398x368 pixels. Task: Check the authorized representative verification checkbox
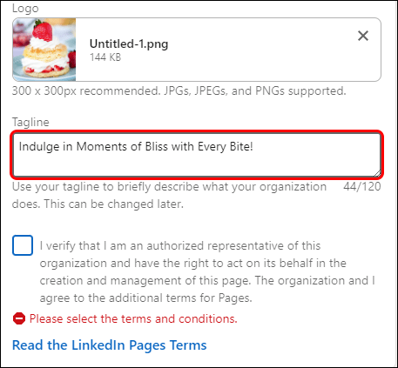pos(23,245)
